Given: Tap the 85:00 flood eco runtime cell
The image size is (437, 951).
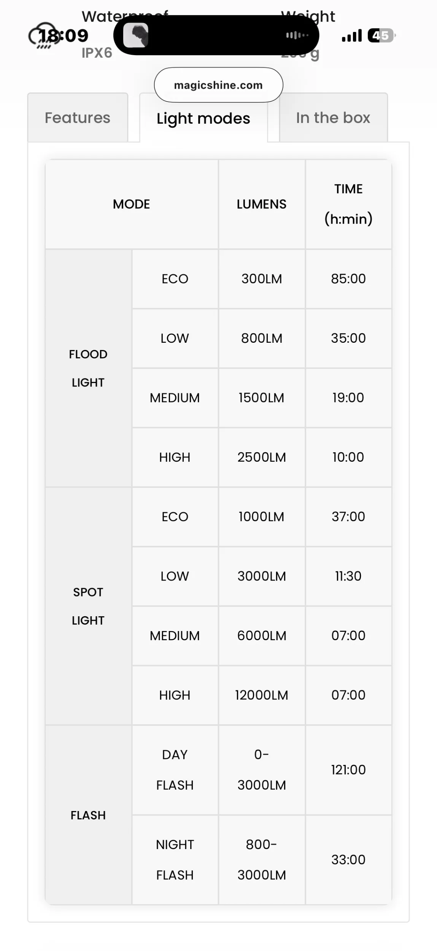Looking at the screenshot, I should [x=348, y=279].
